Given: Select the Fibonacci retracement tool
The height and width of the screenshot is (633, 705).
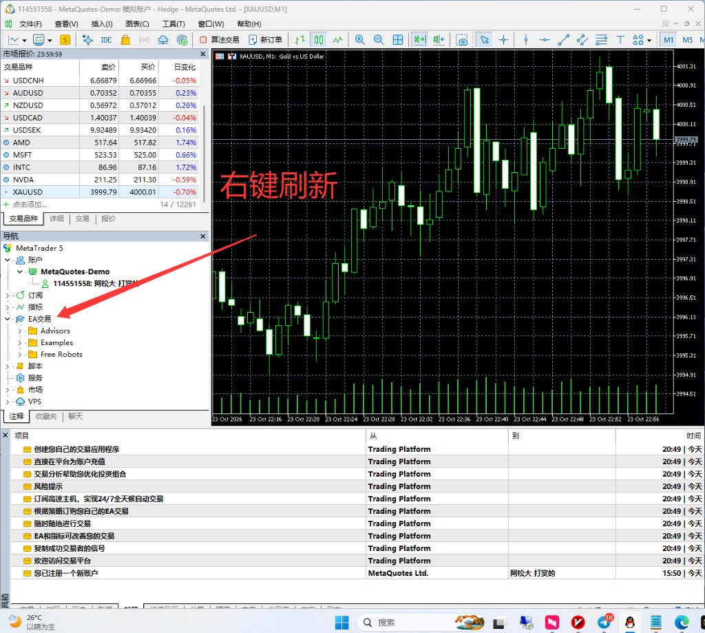Looking at the screenshot, I should click(x=601, y=40).
